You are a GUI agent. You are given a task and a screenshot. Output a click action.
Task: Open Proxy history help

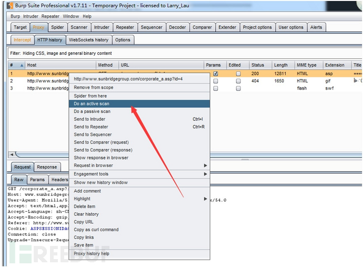(x=139, y=254)
